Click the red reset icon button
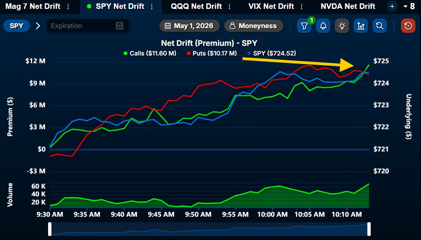421x240 pixels. (408, 26)
